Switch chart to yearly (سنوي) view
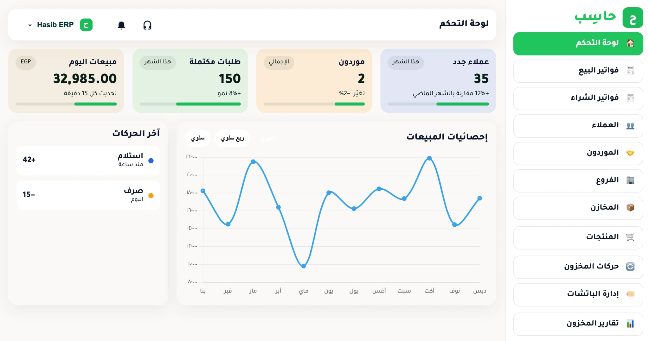 198,138
